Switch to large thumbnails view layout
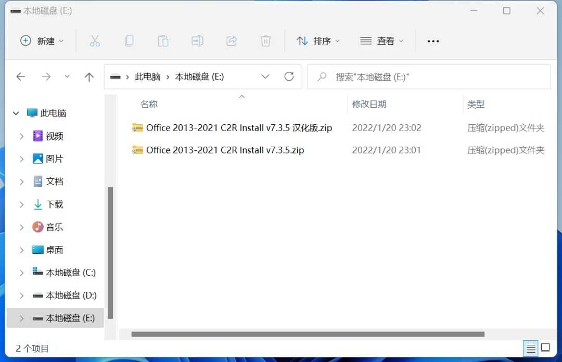Screen dimensions: 562x362 (x=545, y=348)
